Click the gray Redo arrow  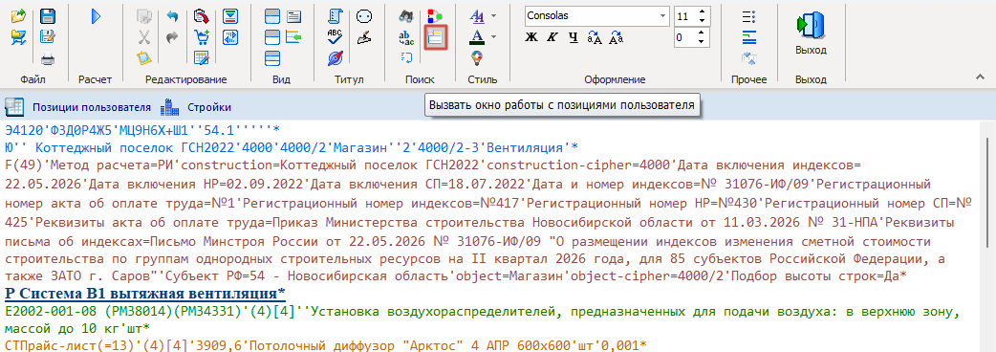[171, 37]
